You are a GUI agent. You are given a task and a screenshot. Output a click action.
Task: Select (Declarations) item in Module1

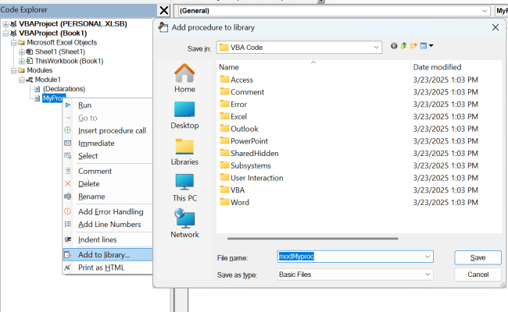64,89
